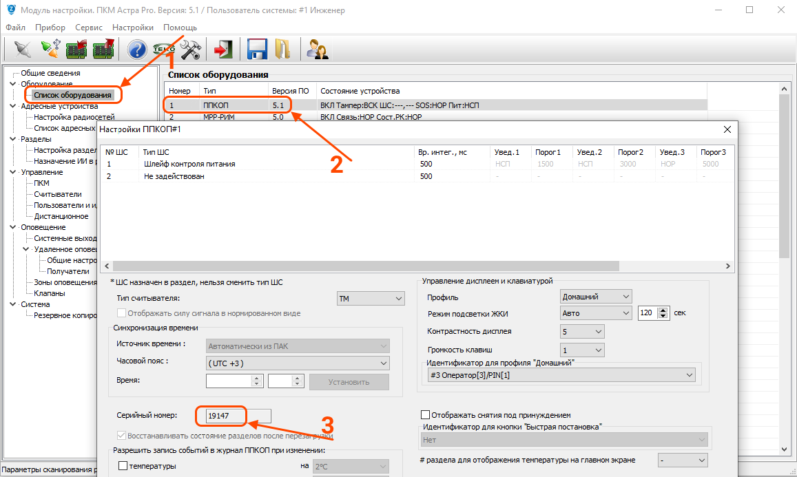
Task: Click the Установить time button
Action: pyautogui.click(x=349, y=382)
